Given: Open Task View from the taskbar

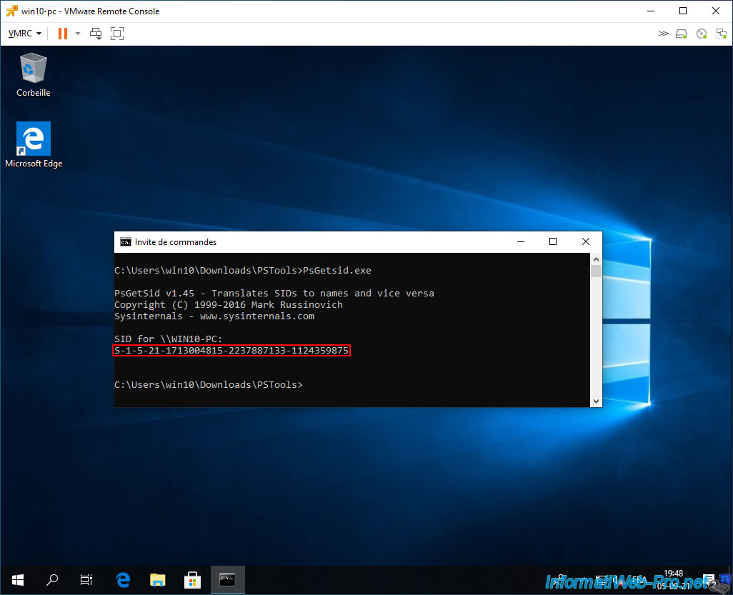Looking at the screenshot, I should tap(86, 579).
